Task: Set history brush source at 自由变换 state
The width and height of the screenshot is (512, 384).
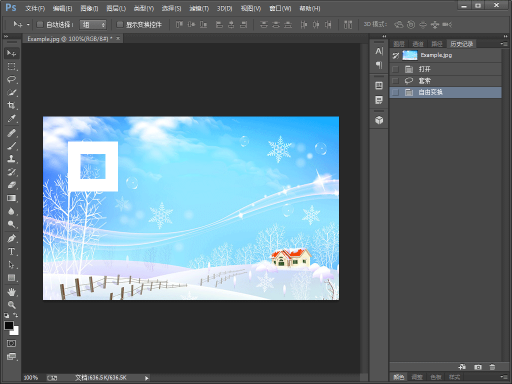Action: pyautogui.click(x=395, y=92)
